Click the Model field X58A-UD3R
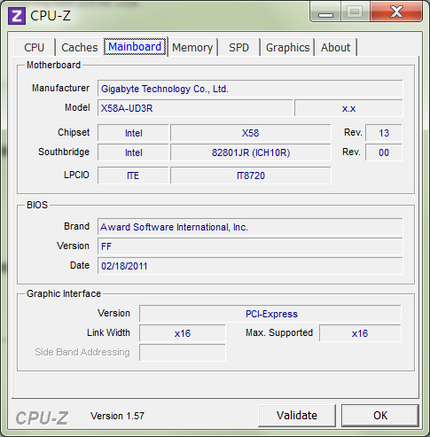 click(x=195, y=108)
